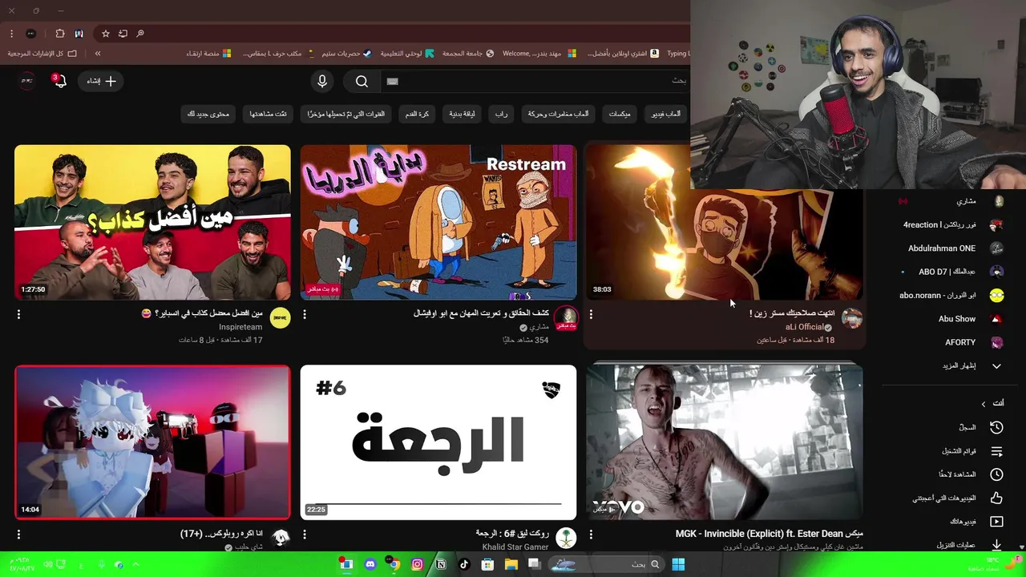Open abo.norann subscription in sidebar
1026x577 pixels.
[952, 295]
